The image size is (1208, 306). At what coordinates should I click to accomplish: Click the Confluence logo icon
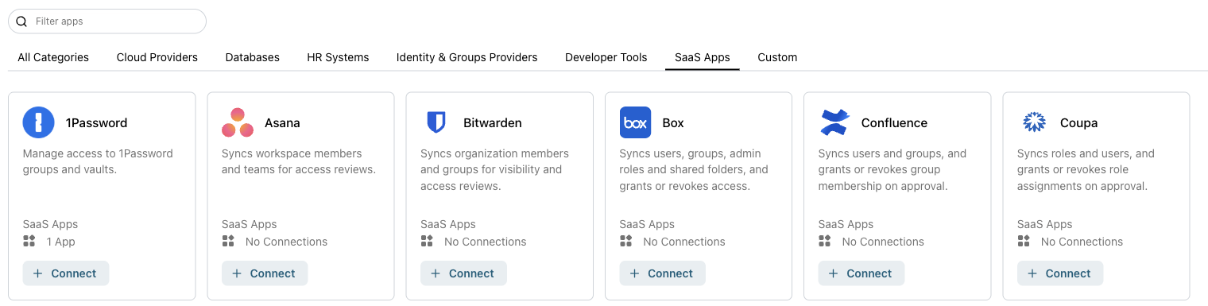[834, 122]
